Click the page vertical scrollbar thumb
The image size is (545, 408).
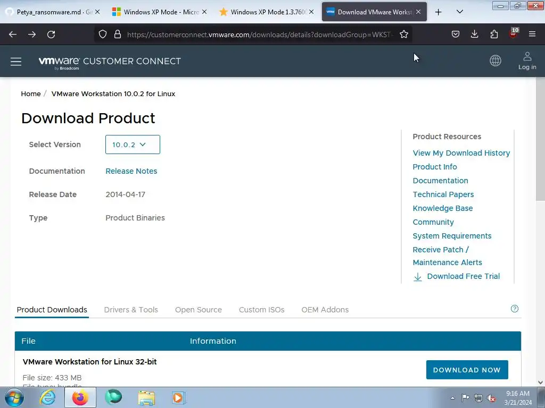(540, 139)
